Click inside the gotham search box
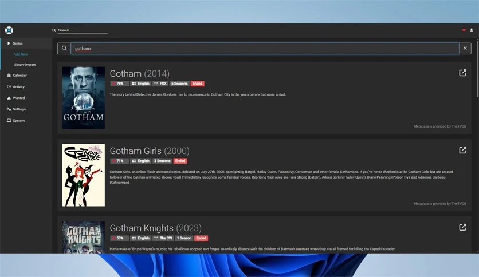 tap(265, 49)
